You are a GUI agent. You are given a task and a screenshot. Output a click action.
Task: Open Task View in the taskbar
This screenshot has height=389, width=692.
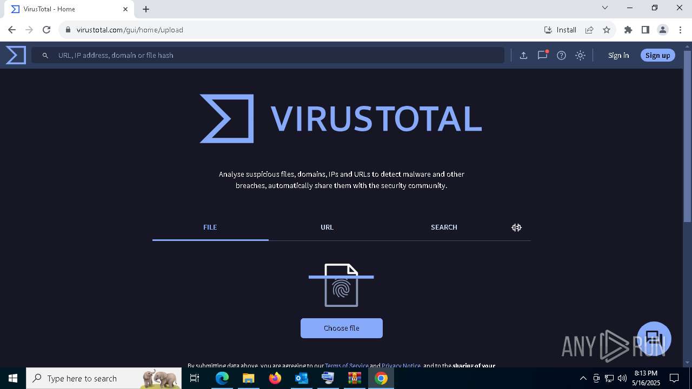(195, 378)
